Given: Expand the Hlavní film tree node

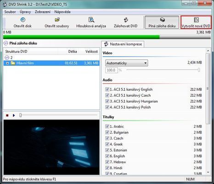Looking at the screenshot, I should click(x=7, y=63).
